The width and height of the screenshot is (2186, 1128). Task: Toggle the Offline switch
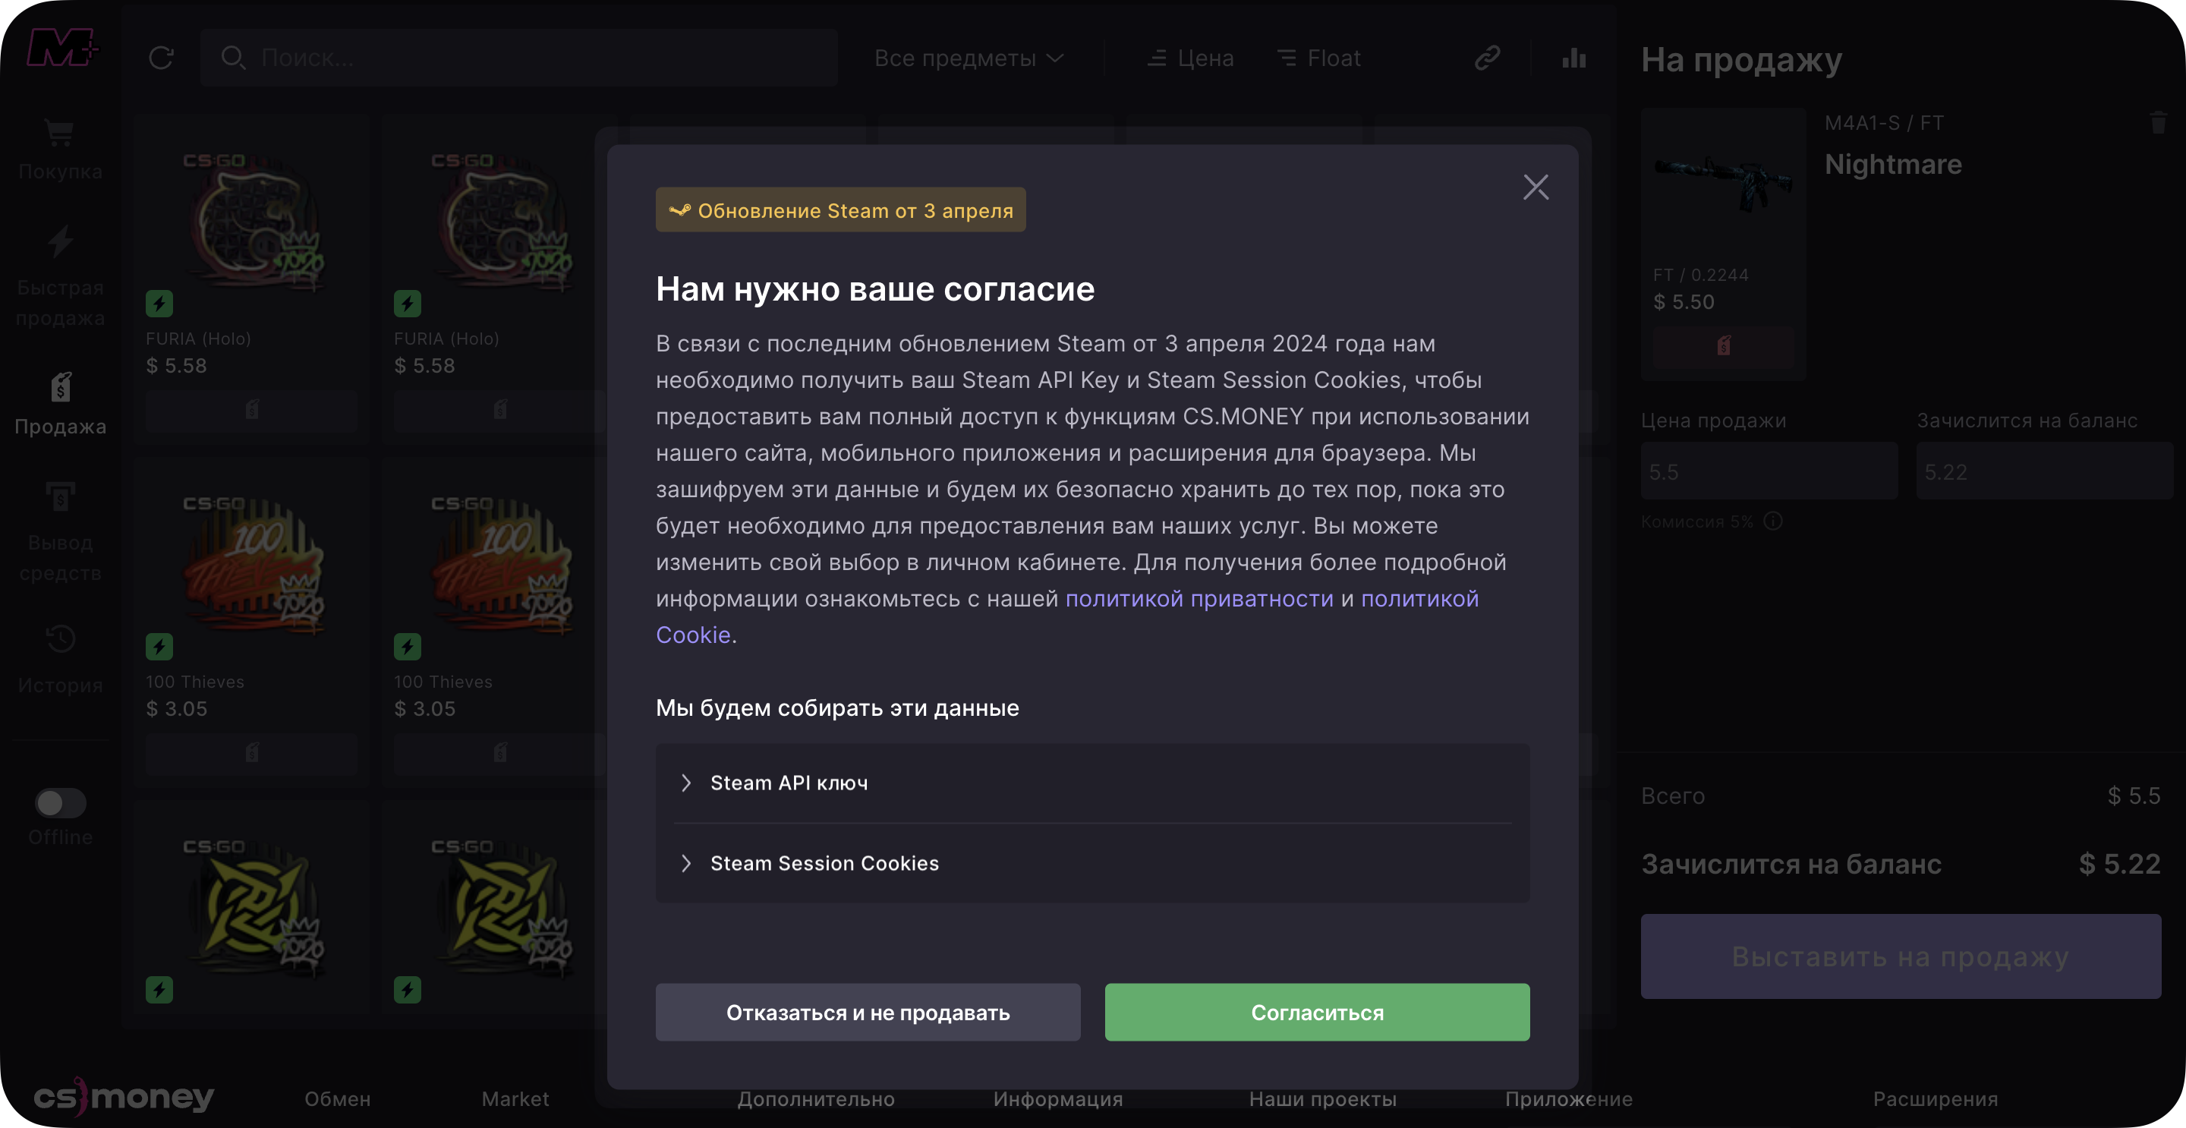pyautogui.click(x=59, y=802)
